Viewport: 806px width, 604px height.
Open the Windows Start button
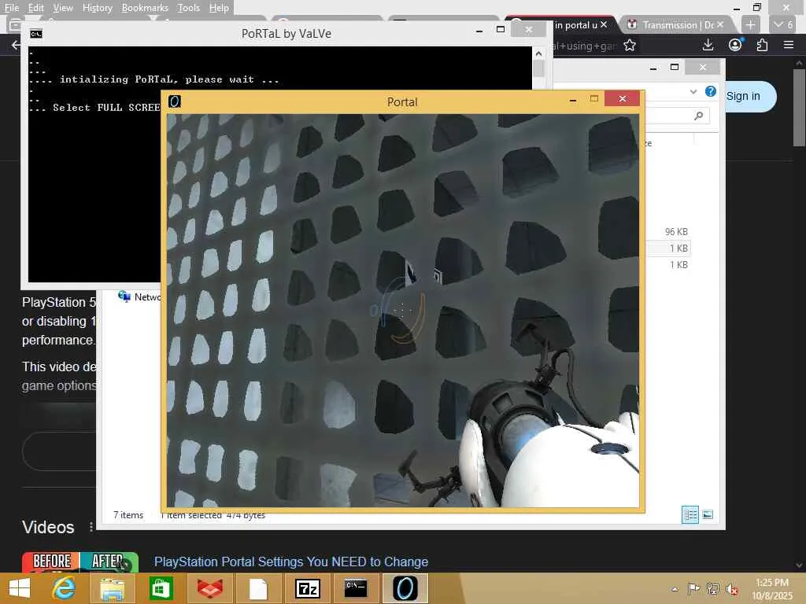tap(20, 588)
